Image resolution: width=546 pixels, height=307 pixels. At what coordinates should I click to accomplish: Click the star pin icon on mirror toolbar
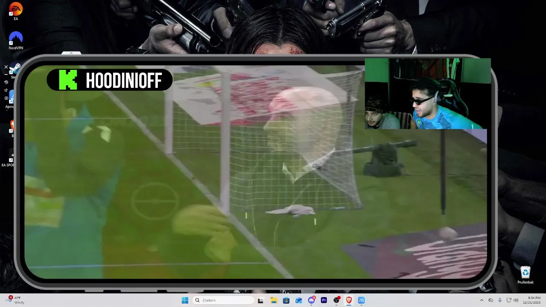6,90
